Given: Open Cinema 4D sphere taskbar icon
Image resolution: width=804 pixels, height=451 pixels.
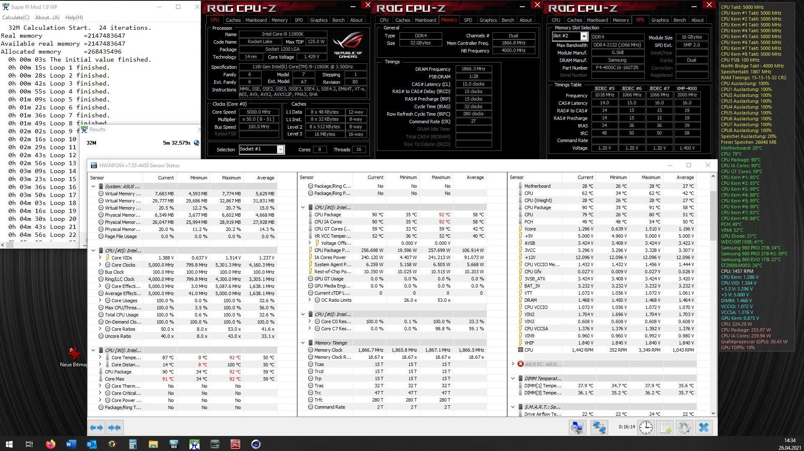Looking at the screenshot, I should tap(256, 444).
